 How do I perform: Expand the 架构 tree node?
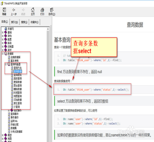point(3,36)
